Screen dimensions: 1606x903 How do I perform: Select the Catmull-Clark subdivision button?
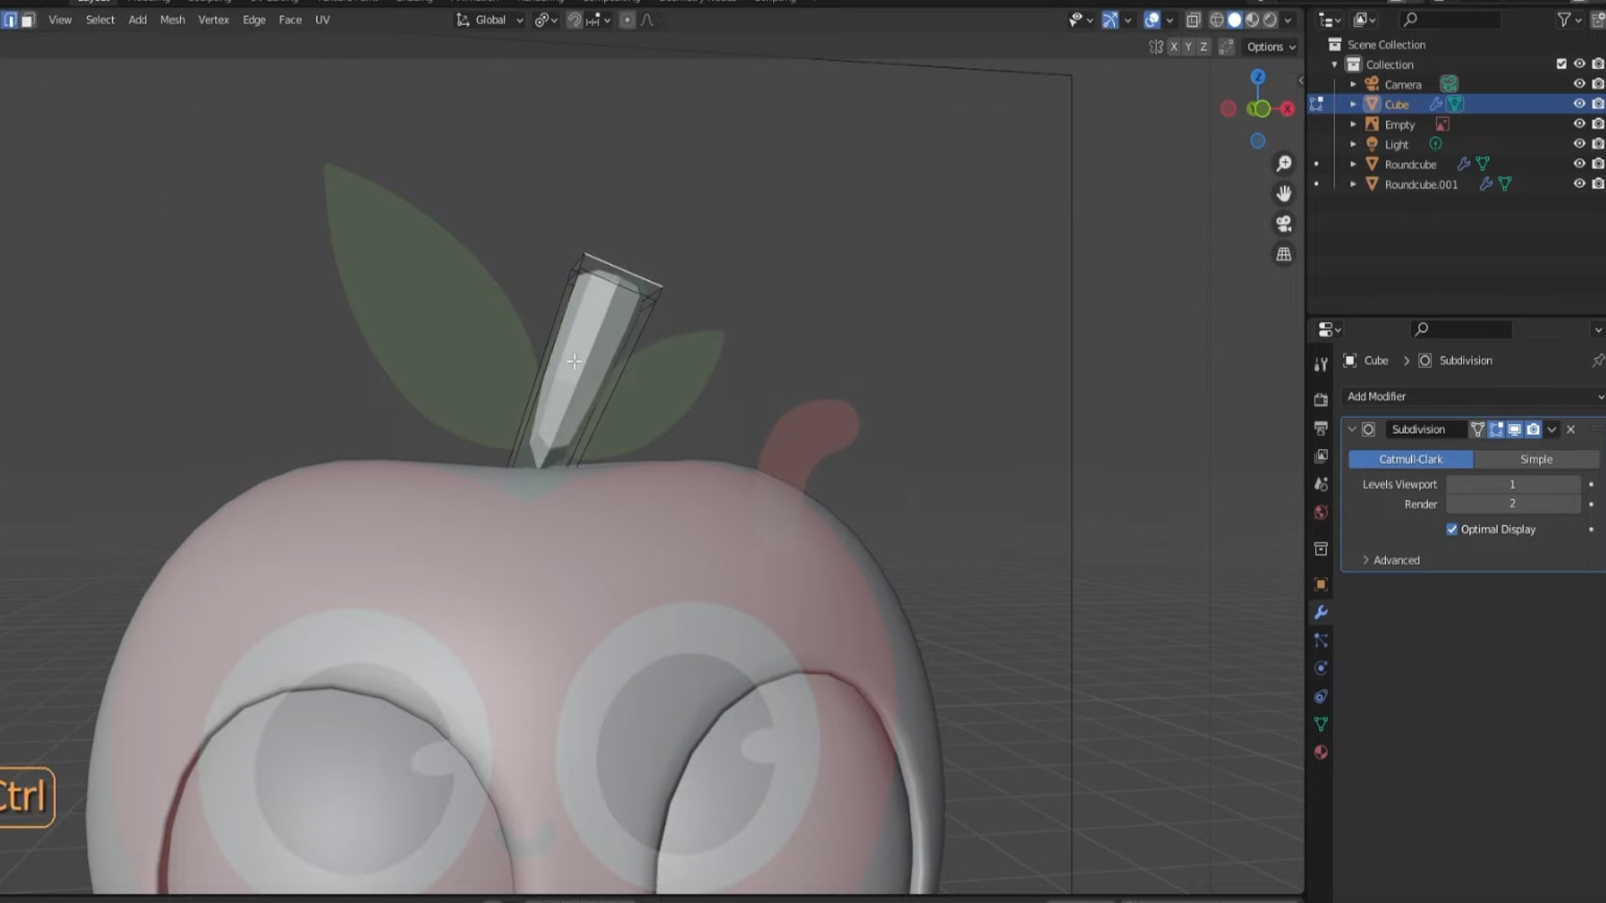tap(1410, 459)
